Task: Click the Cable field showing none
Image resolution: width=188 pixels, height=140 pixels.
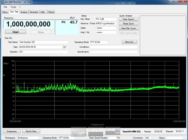Action: point(106,28)
